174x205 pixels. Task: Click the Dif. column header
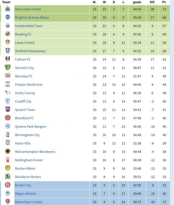pyautogui.click(x=152, y=2)
